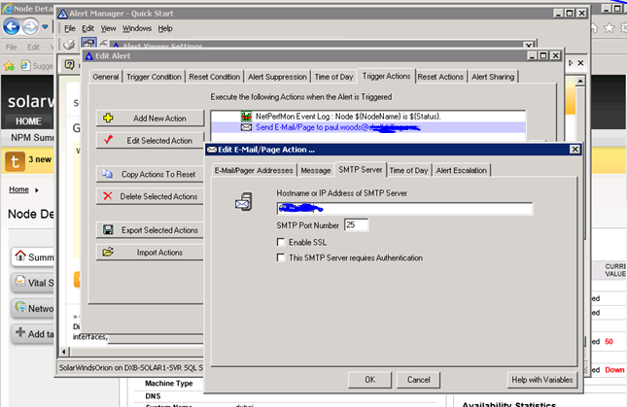Image resolution: width=627 pixels, height=407 pixels.
Task: Open Help with Variables
Action: [x=541, y=380]
